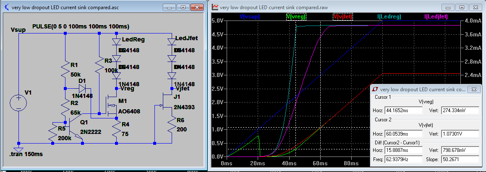Screen dimensions: 486x172
Task: Open the waveform window's title bar icon
Action: (215, 7)
